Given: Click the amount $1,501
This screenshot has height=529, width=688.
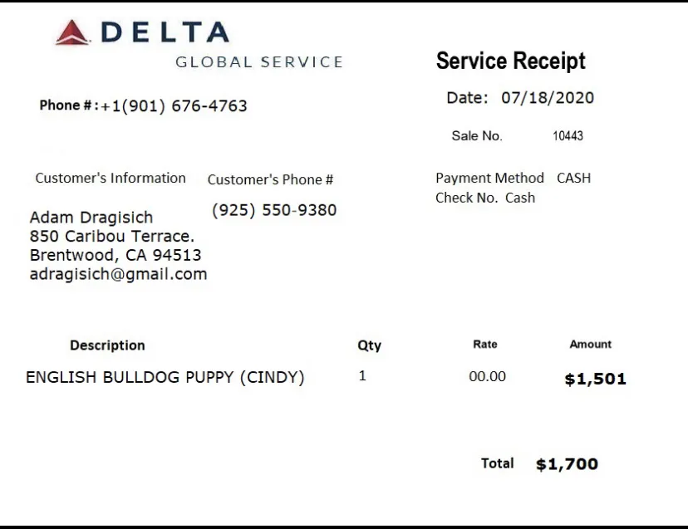Looking at the screenshot, I should tap(596, 379).
